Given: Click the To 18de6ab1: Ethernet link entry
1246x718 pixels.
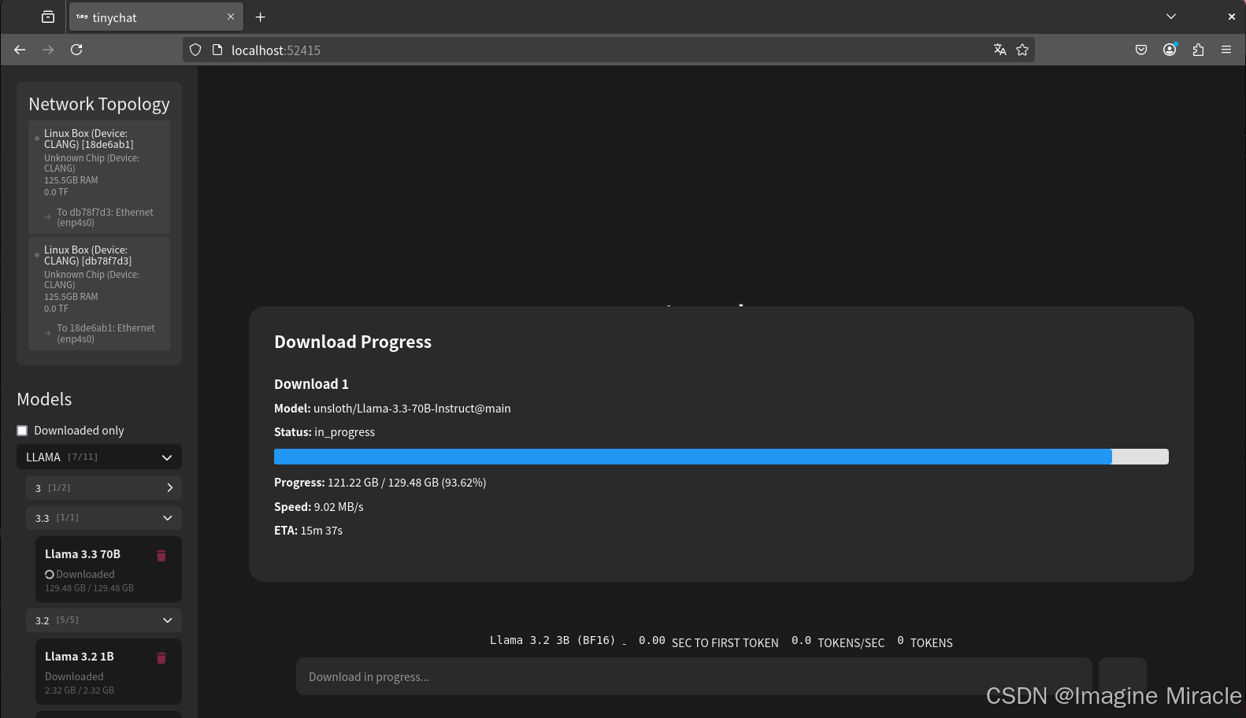Looking at the screenshot, I should [x=106, y=333].
